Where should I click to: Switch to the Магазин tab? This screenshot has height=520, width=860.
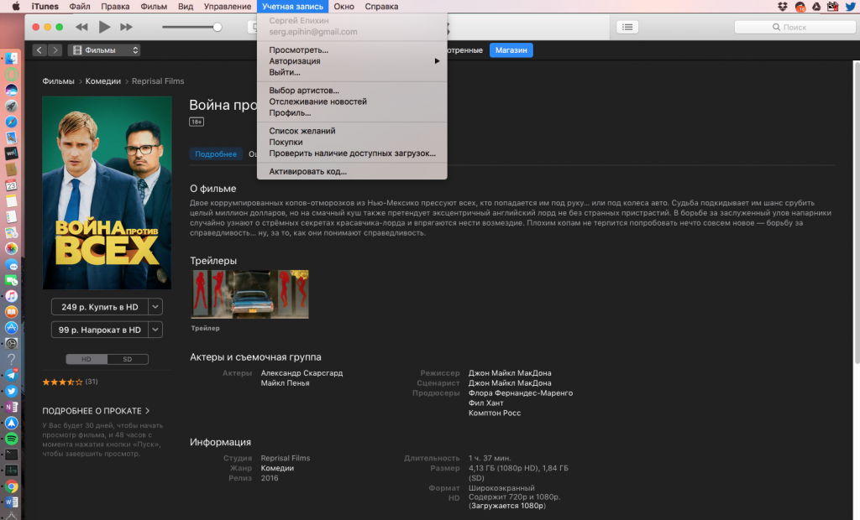(511, 50)
